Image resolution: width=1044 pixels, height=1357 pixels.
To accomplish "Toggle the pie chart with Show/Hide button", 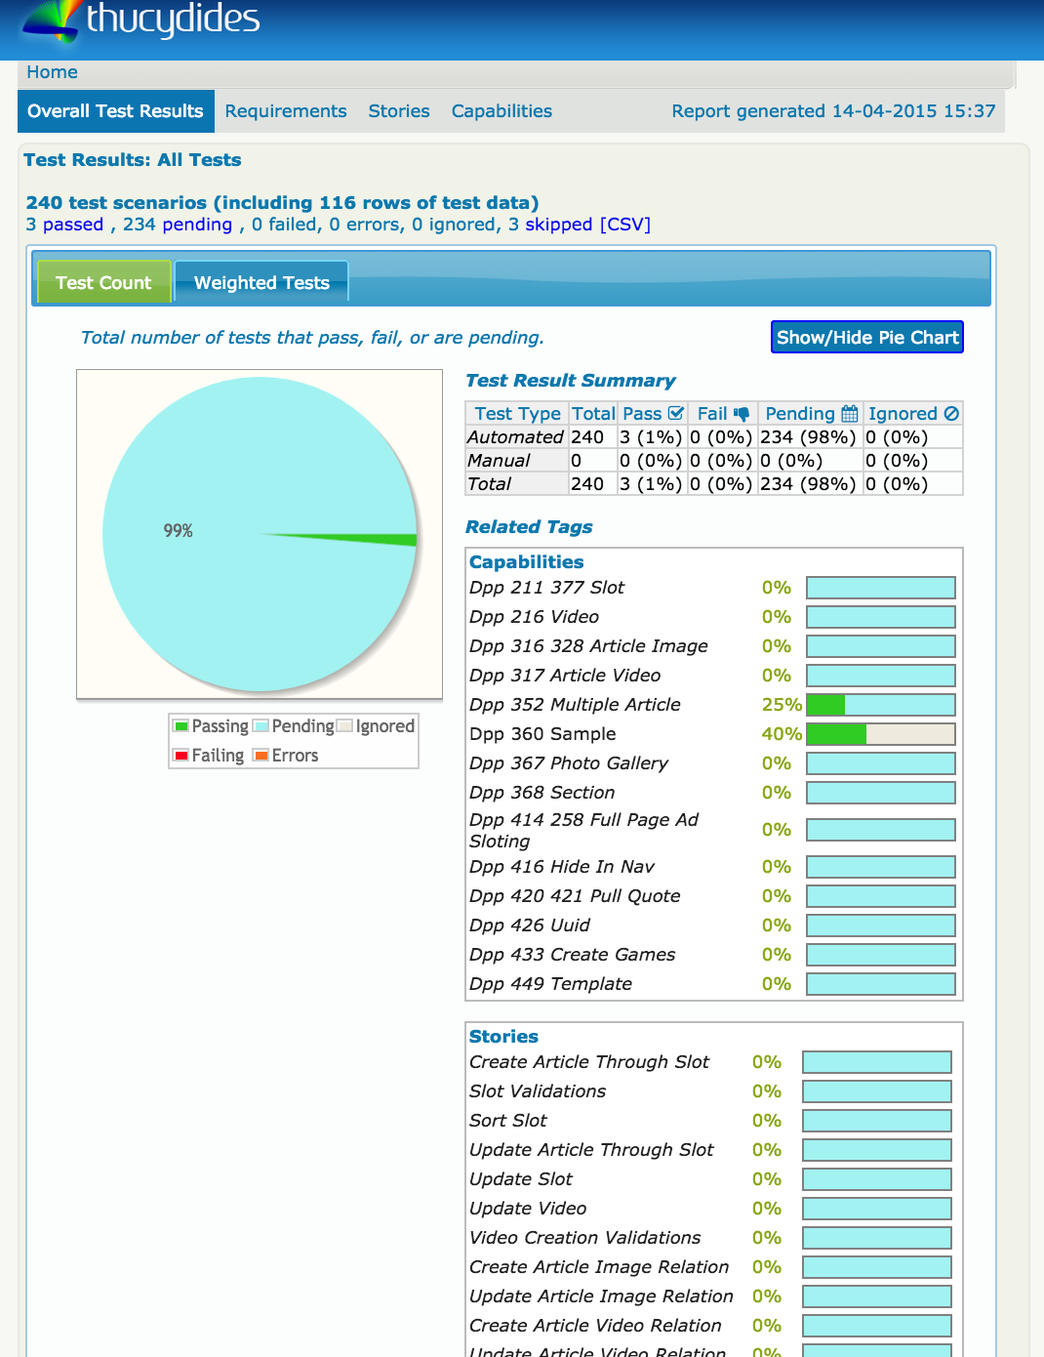I will (x=866, y=338).
